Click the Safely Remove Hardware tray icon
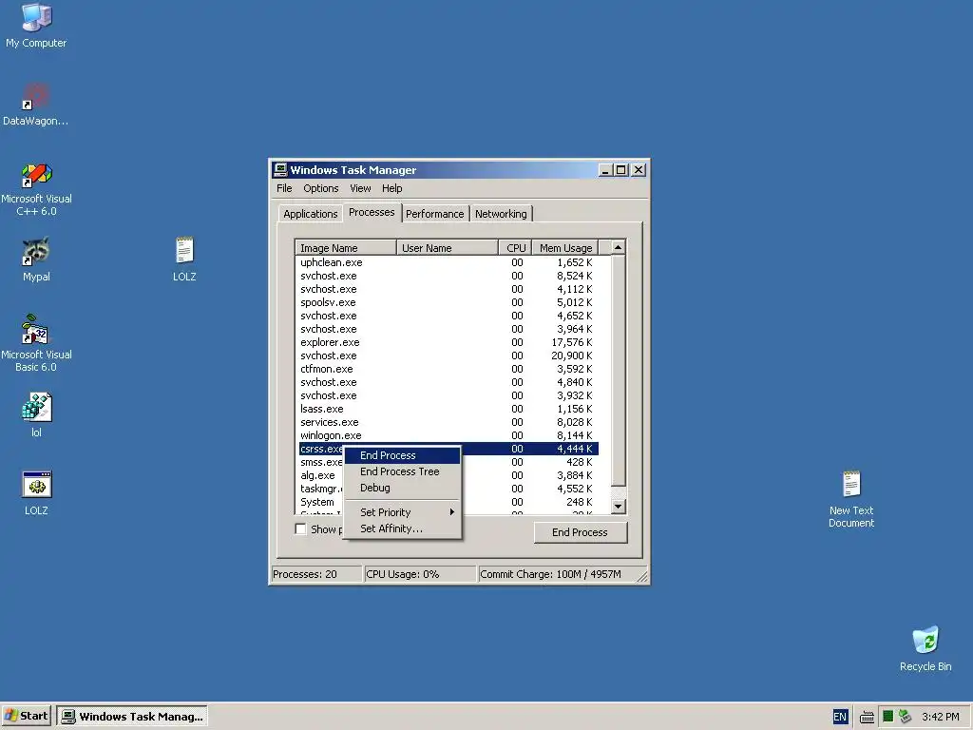 pyautogui.click(x=905, y=717)
